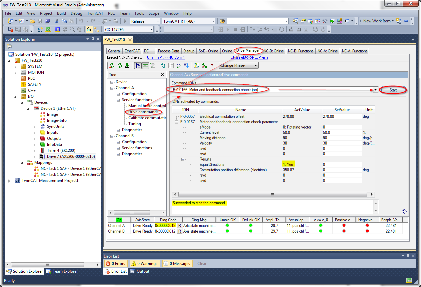Viewport: 421px width, 287px height.
Task: Click the green refresh icon in Drive Manager
Action: [x=120, y=65]
